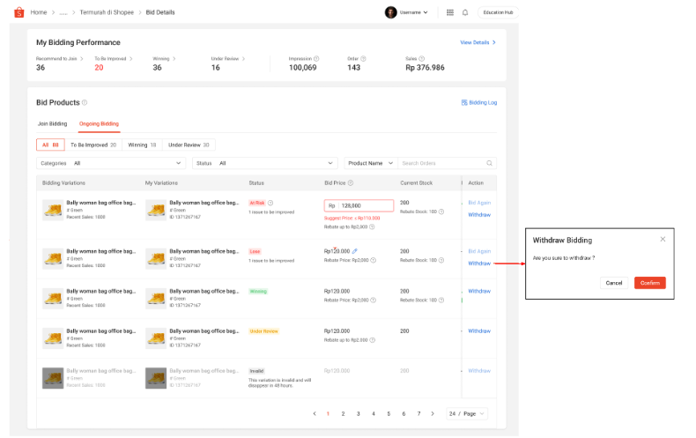The height and width of the screenshot is (438, 696).
Task: Select the Under Review filter option
Action: tap(189, 145)
